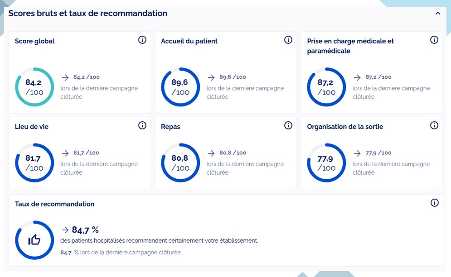Screen dimensions: 451x277
Task: Click the thumbs-up recommendation icon
Action: coord(34,240)
